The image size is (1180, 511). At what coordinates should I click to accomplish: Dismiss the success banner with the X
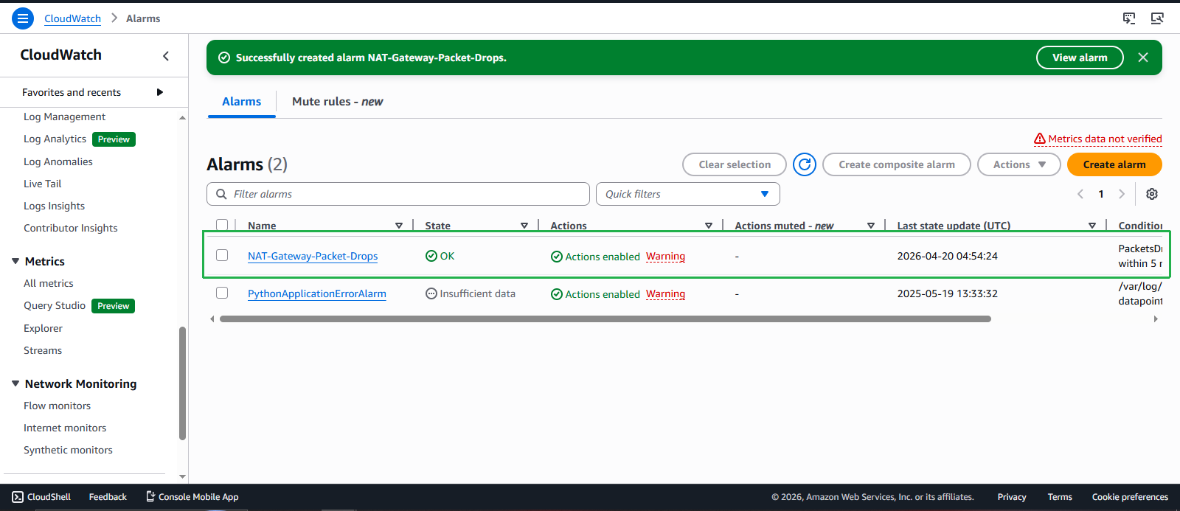[1143, 58]
